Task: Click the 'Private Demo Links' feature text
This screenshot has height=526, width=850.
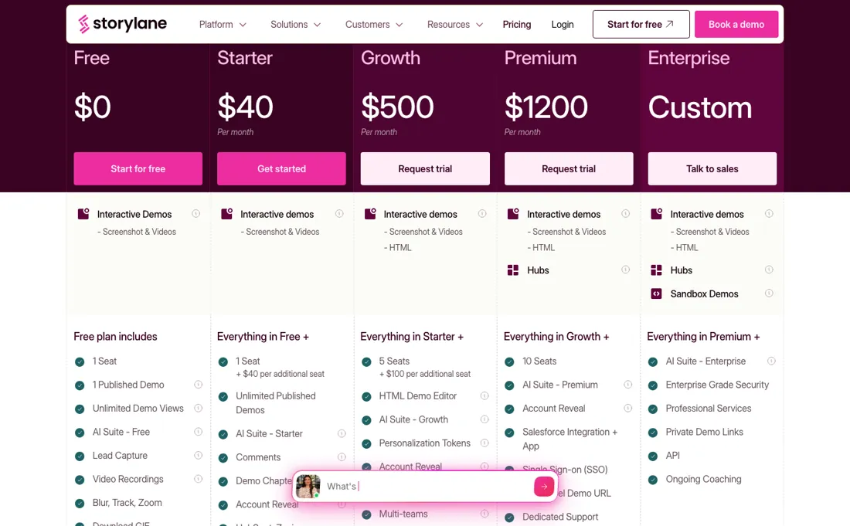Action: (704, 432)
